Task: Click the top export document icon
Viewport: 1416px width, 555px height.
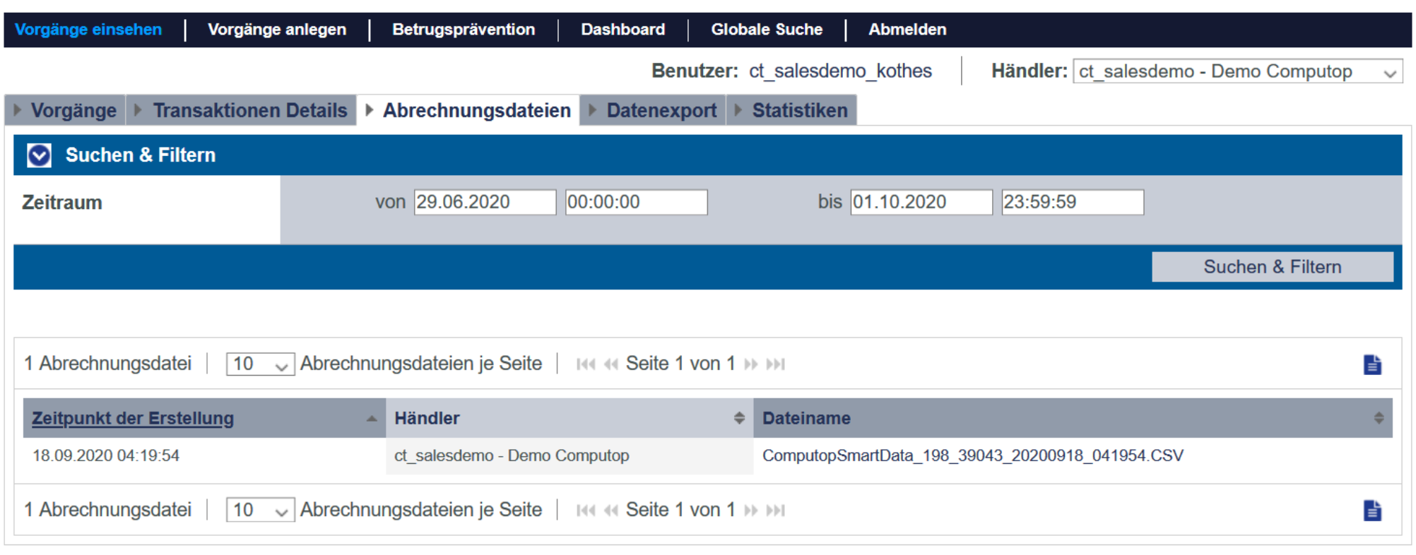Action: [x=1371, y=364]
